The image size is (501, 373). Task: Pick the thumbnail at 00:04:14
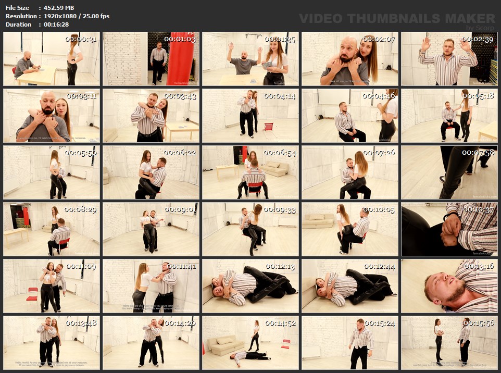tap(250, 116)
